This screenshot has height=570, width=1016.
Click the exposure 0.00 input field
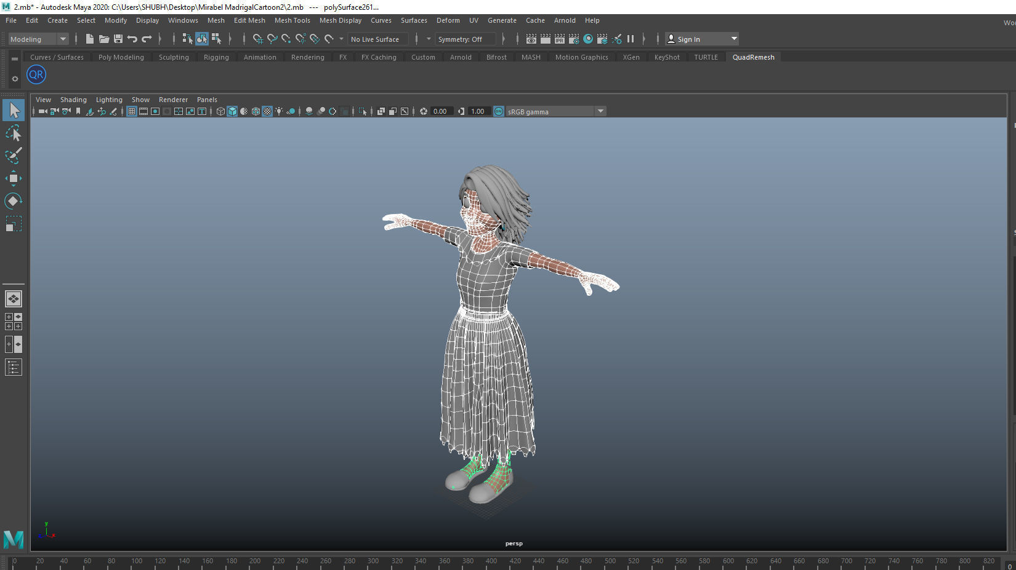[x=441, y=111]
